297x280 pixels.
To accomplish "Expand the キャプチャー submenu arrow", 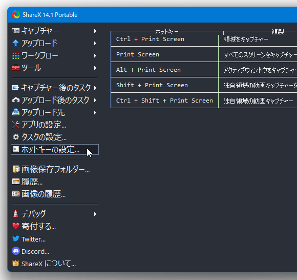I will tap(95, 31).
